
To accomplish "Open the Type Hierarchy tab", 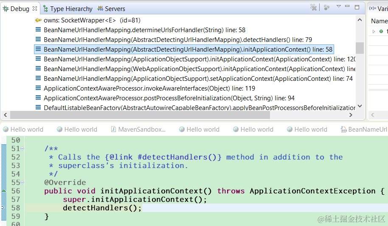I will [x=68, y=9].
